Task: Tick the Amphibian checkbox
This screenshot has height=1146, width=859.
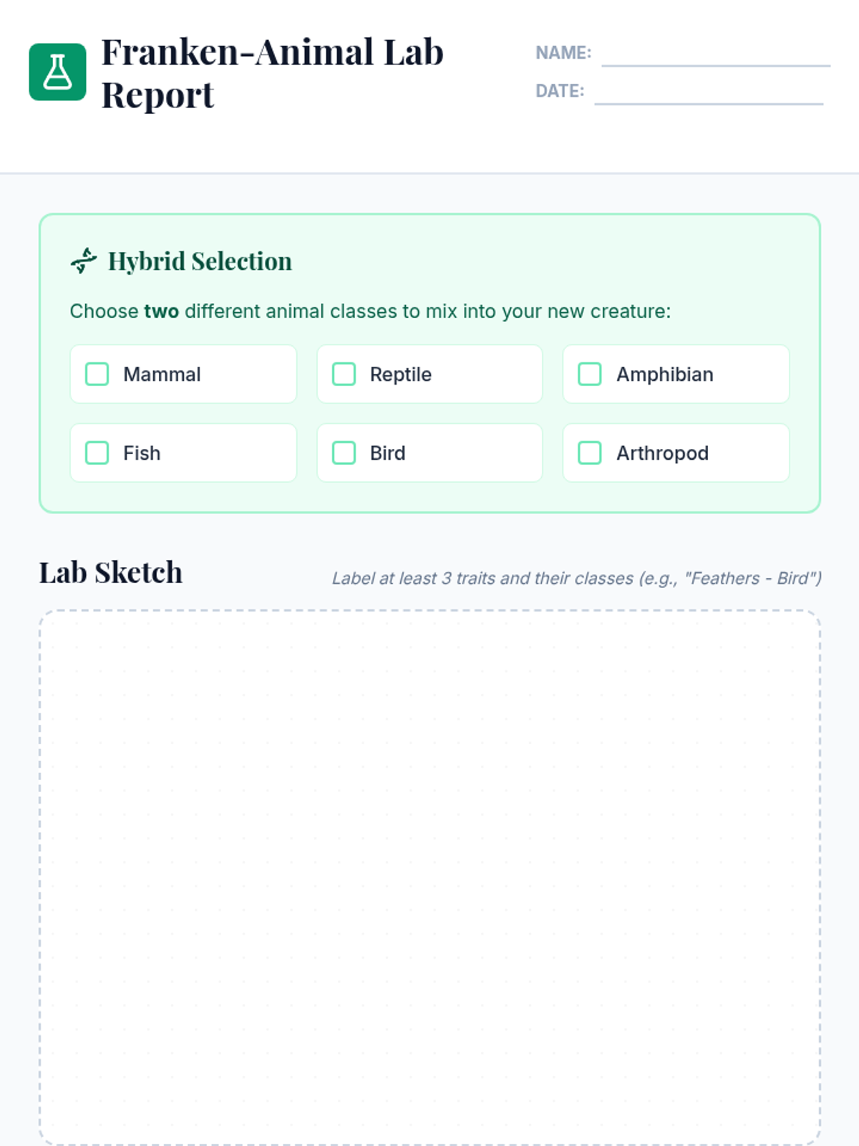Action: 590,374
